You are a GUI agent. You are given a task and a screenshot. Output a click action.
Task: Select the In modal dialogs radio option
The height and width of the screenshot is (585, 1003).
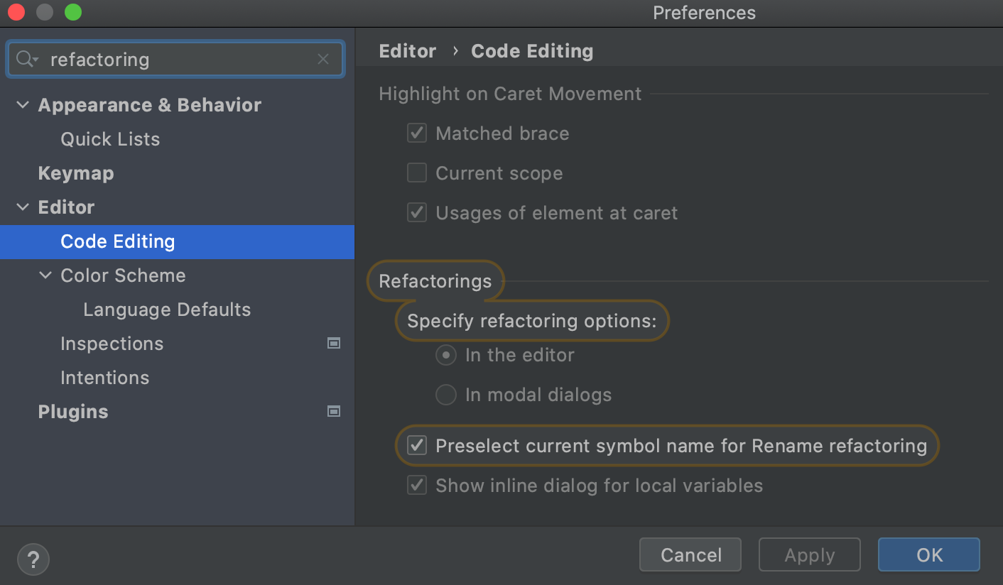[x=446, y=395]
